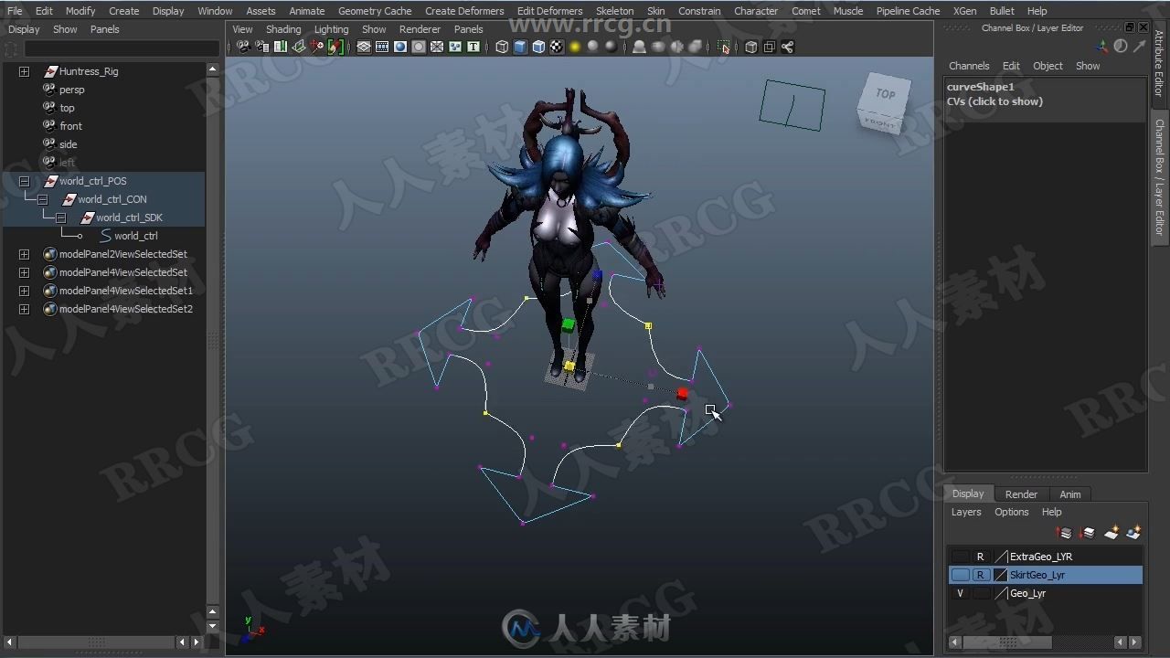This screenshot has height=658, width=1170.
Task: Collapse the world_ctrl_POS node
Action: [24, 181]
